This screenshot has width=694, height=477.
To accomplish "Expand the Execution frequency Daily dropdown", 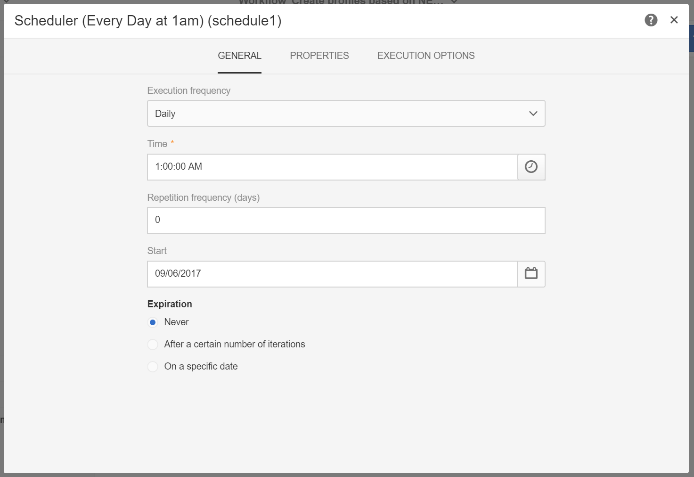I will click(346, 114).
